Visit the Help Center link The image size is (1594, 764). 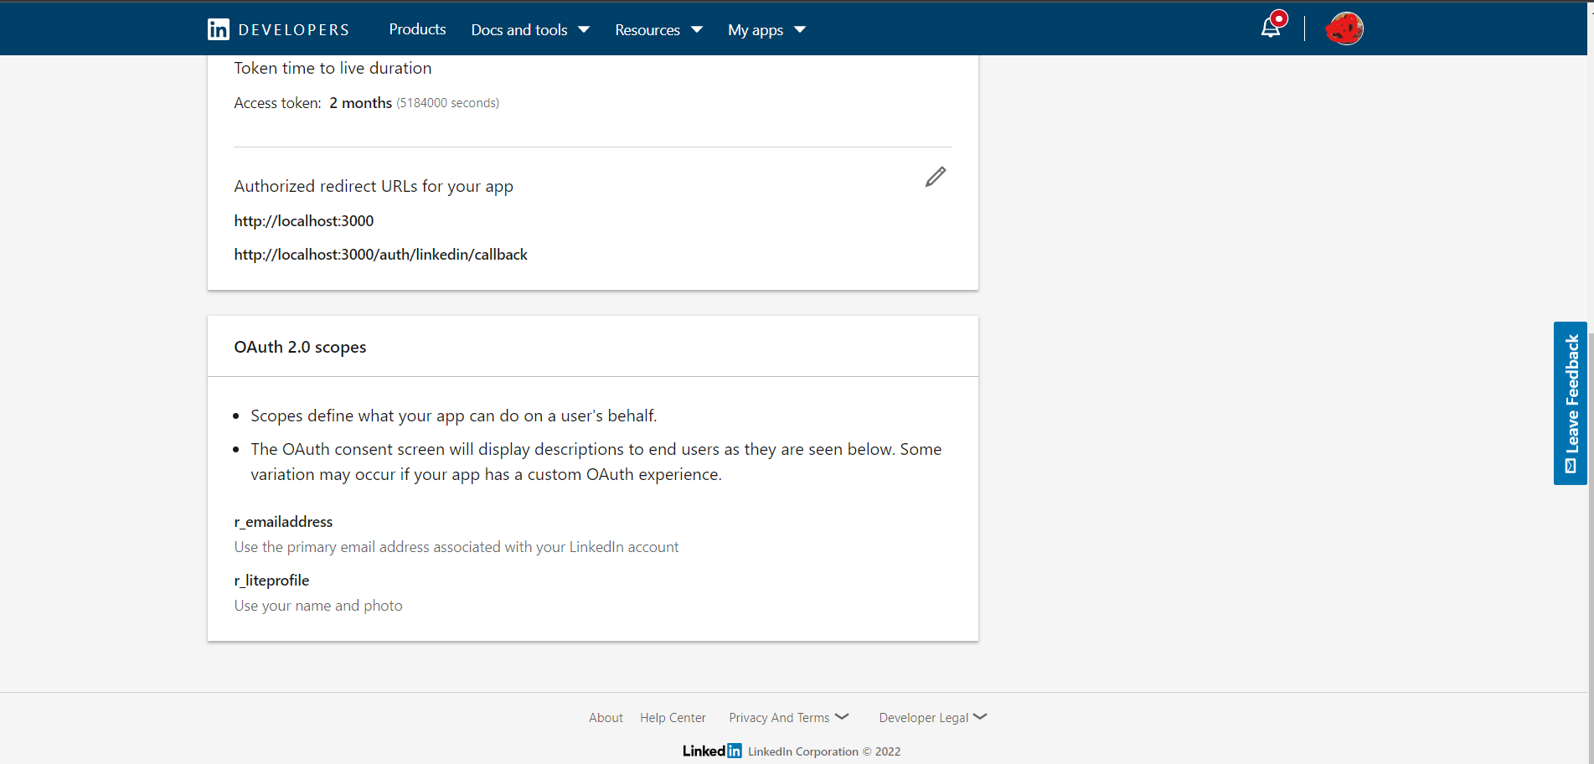[x=673, y=718]
